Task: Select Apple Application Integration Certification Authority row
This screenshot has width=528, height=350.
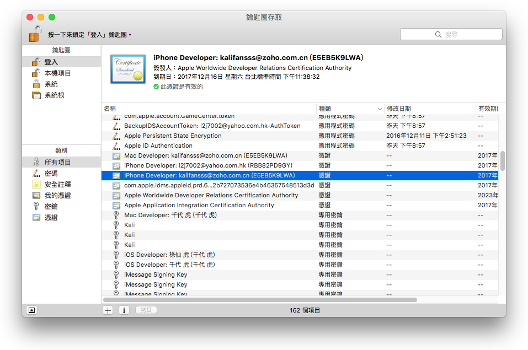Action: click(x=300, y=205)
